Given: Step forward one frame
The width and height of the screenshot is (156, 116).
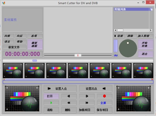Looking at the screenshot, I should [87, 96].
